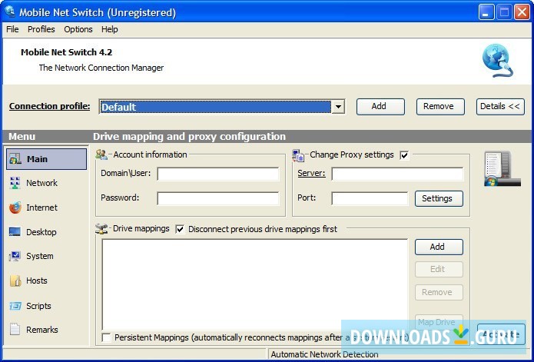Open the Help menu
The height and width of the screenshot is (362, 534).
coord(109,29)
